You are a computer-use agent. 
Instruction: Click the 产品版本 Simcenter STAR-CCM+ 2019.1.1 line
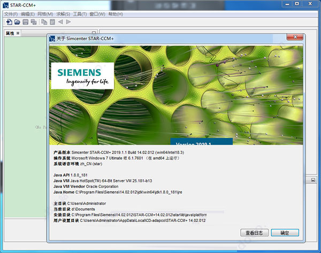119,152
